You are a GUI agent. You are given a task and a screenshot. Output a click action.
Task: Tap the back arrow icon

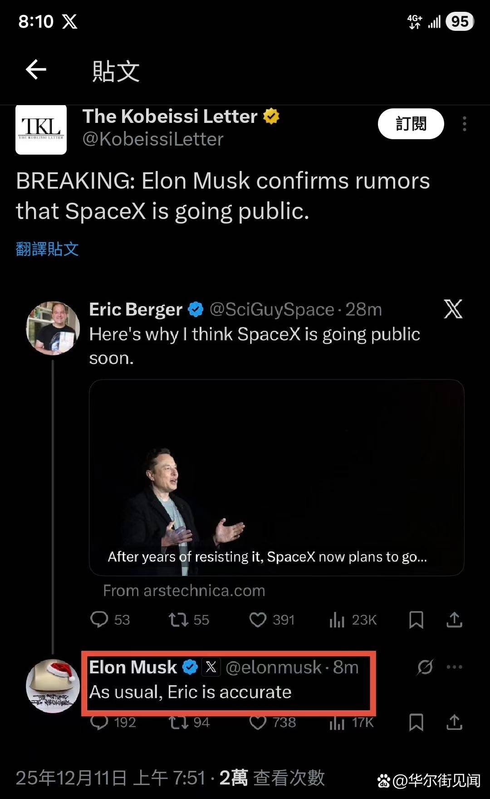(x=36, y=69)
